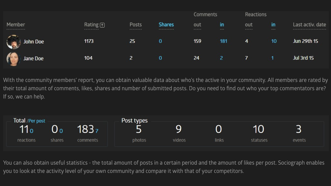
Task: Click the Post types heading
Action: pos(134,121)
